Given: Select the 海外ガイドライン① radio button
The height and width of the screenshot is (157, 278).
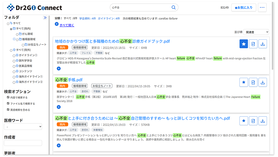Looking at the screenshot, I should point(14,77).
